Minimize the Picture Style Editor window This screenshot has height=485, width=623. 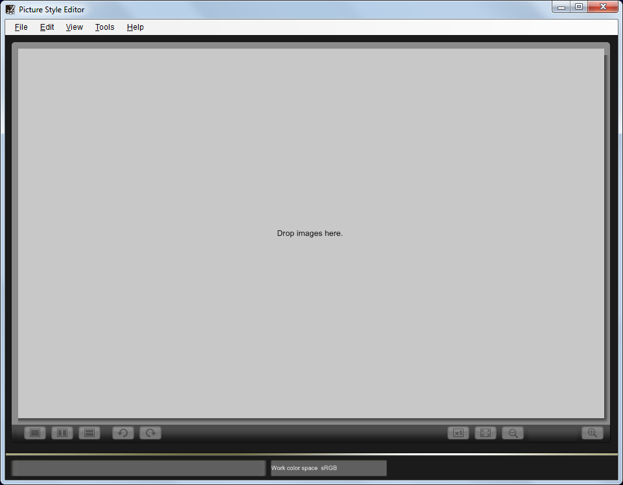click(x=561, y=7)
